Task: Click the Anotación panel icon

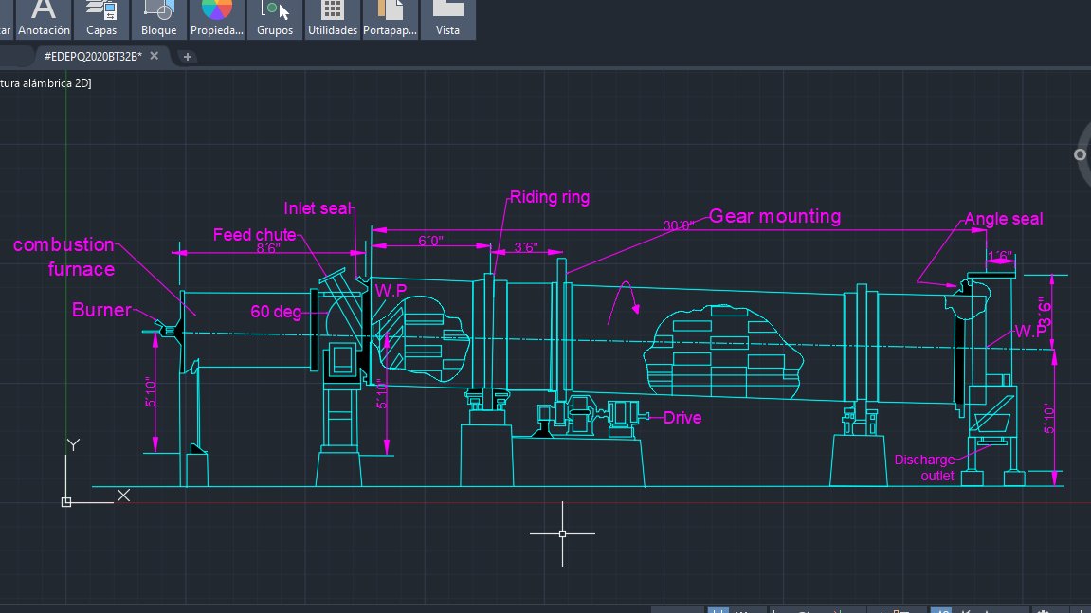Action: pos(44,13)
